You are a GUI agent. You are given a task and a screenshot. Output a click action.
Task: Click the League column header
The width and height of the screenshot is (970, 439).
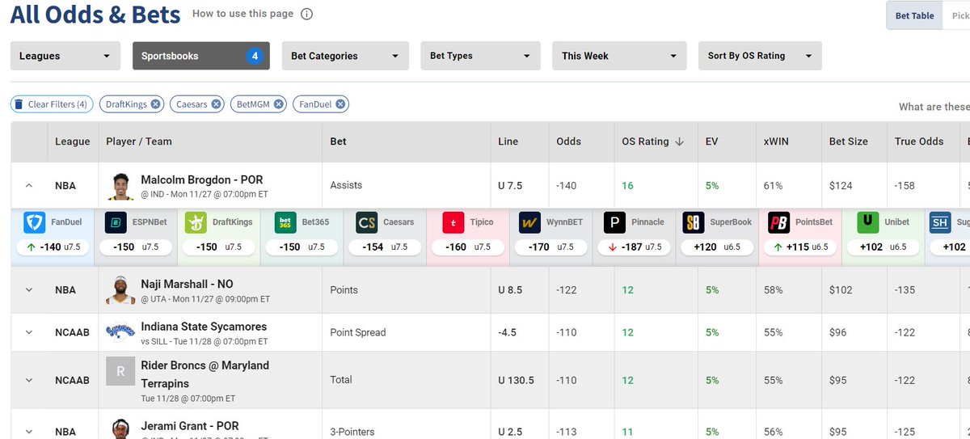73,141
